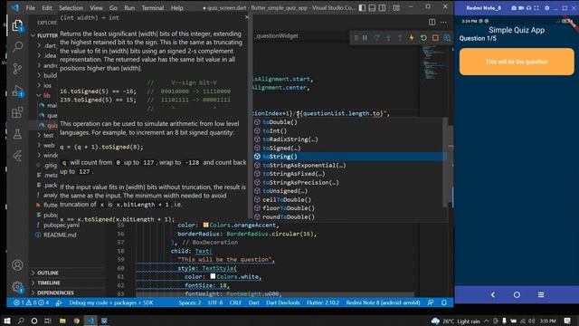Screen dimensions: 579x326
Task: Click orangeAccent color swatch in code
Action: tap(205, 225)
